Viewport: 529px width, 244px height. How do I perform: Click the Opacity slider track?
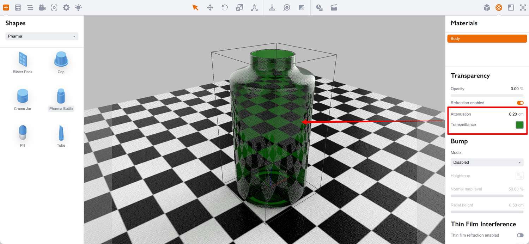[487, 96]
